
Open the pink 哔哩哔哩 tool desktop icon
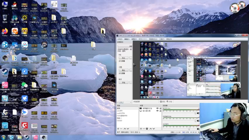[x=5, y=87]
